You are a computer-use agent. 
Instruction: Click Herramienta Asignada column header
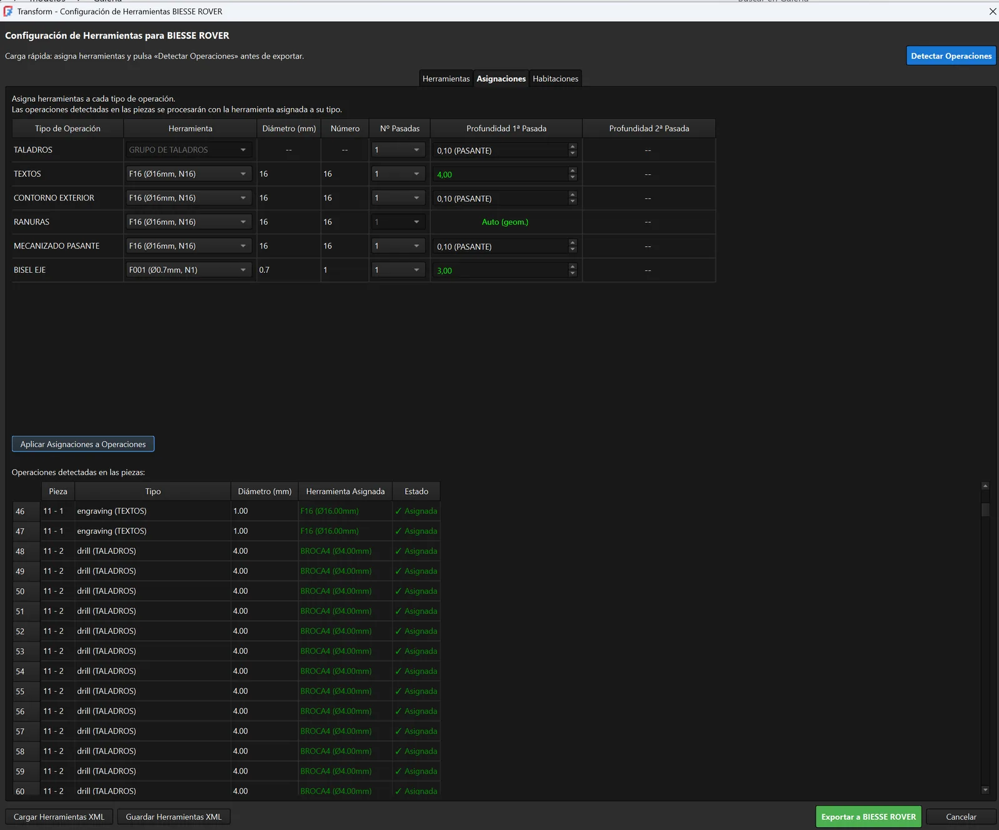[x=345, y=492]
